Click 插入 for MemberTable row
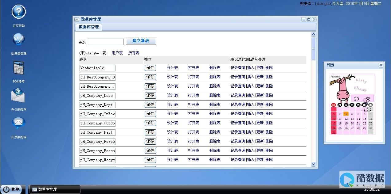The height and width of the screenshot is (194, 391). 251,68
